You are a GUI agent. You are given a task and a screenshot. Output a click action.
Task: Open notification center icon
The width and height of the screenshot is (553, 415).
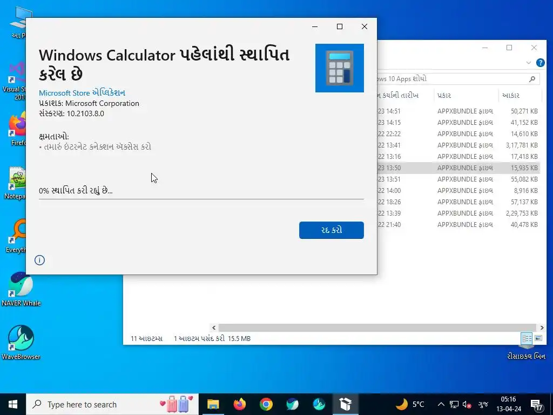[x=536, y=405]
